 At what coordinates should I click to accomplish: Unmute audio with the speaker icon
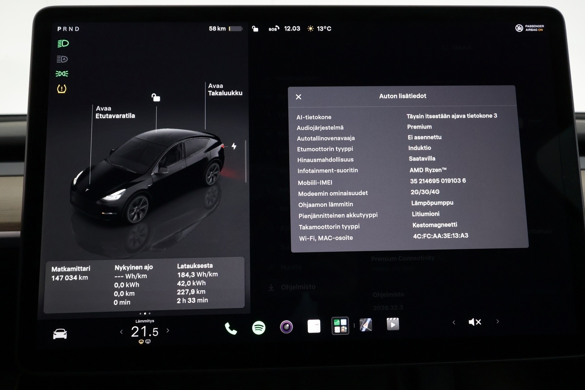pos(475,322)
